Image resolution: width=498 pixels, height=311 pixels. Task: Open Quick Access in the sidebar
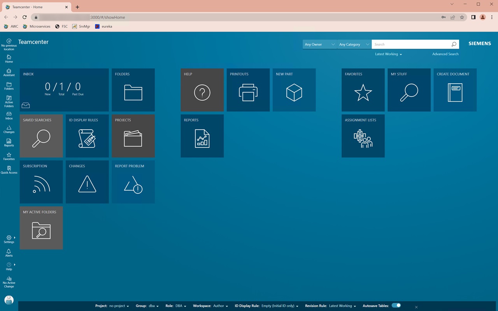point(9,170)
